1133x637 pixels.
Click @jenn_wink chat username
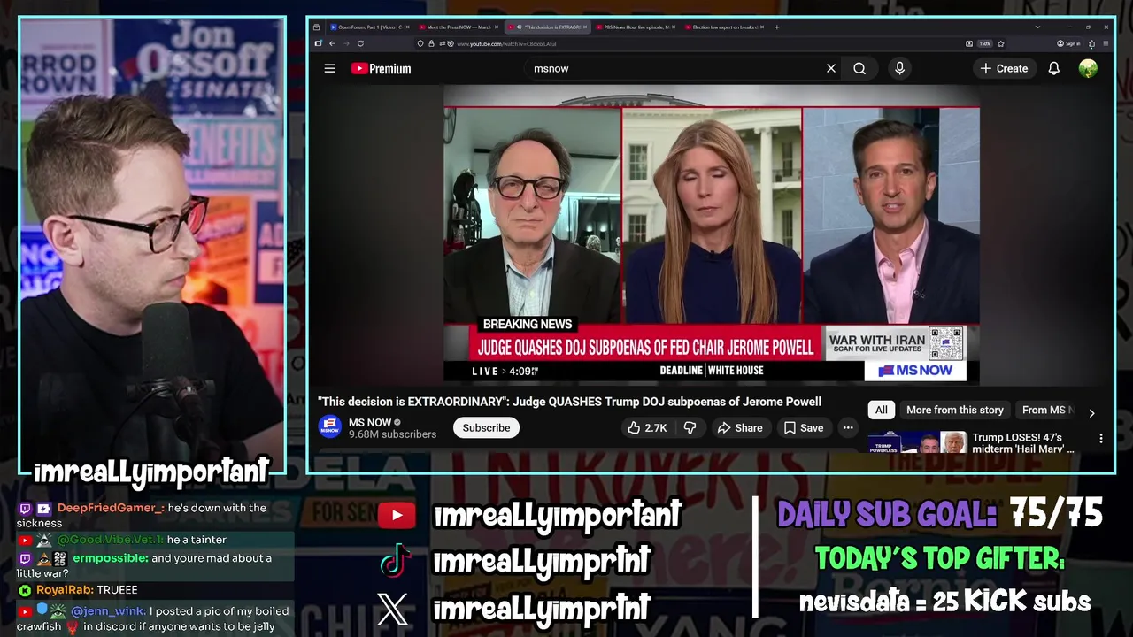tap(108, 610)
